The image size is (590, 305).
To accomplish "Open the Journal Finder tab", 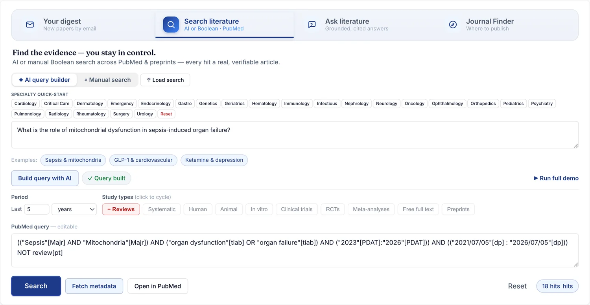I will point(506,25).
